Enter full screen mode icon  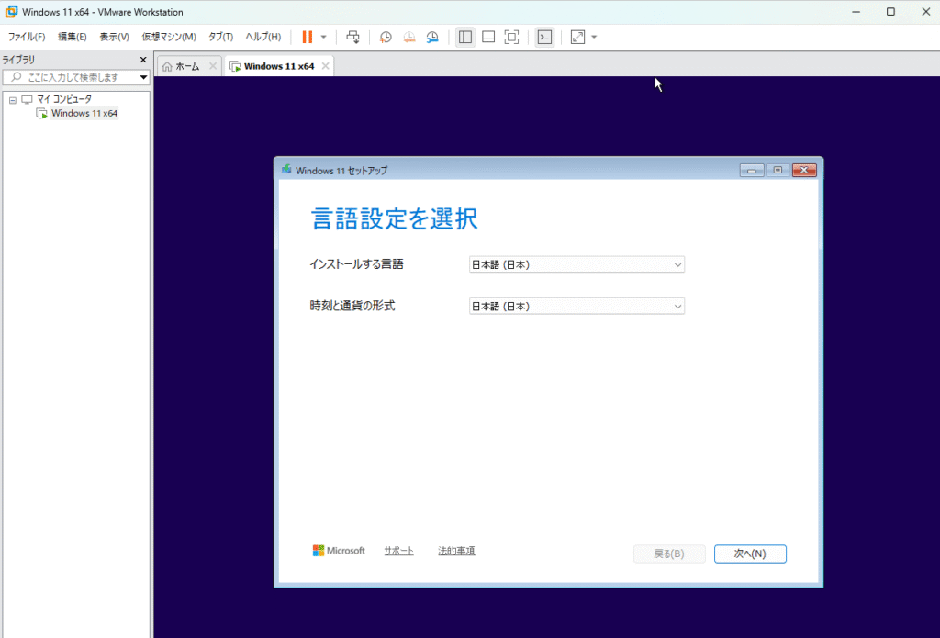[x=512, y=37]
